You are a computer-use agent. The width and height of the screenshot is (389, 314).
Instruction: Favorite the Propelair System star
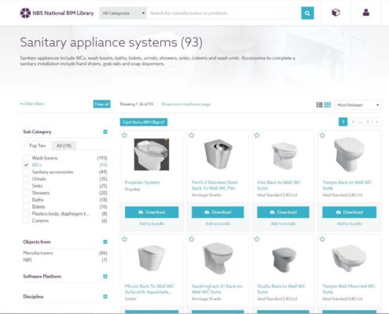click(125, 135)
